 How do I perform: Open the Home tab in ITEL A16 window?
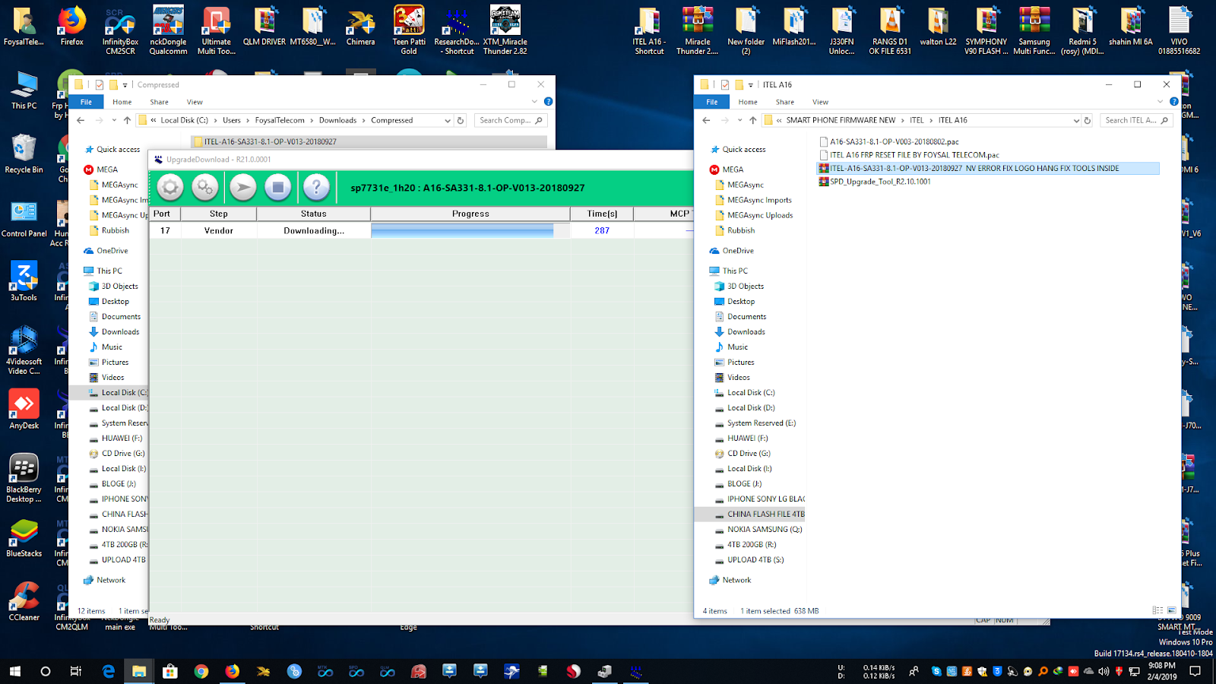pyautogui.click(x=748, y=102)
